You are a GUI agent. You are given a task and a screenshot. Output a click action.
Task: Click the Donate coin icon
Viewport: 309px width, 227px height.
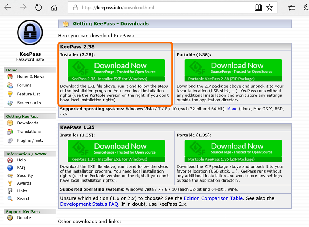[10, 218]
